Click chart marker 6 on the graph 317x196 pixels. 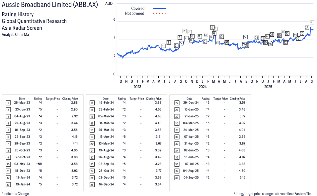[x=185, y=31]
